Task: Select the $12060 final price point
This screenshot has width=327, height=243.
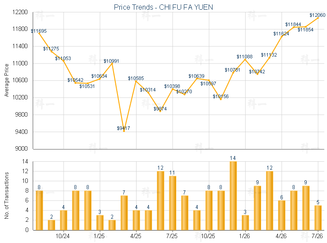Action: (x=318, y=18)
